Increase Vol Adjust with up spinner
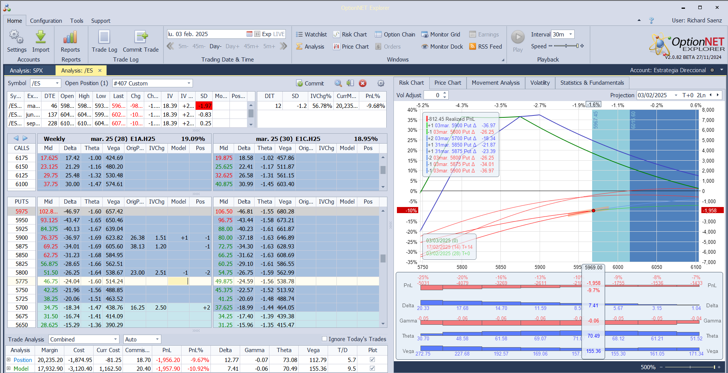The height and width of the screenshot is (373, 728). click(444, 93)
